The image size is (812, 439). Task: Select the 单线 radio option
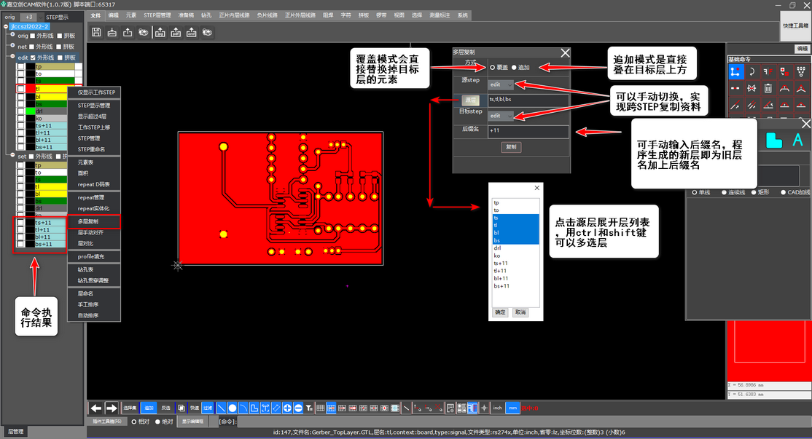point(695,192)
